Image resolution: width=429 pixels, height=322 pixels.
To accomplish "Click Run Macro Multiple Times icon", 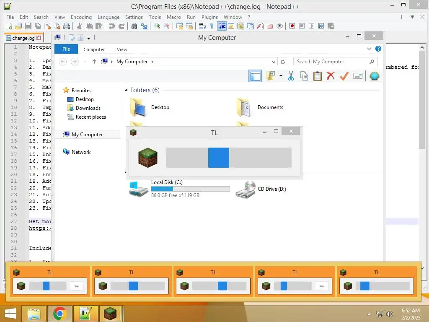I will [321, 26].
